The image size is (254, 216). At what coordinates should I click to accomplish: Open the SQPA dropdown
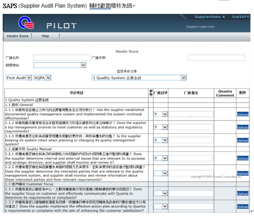(42, 78)
